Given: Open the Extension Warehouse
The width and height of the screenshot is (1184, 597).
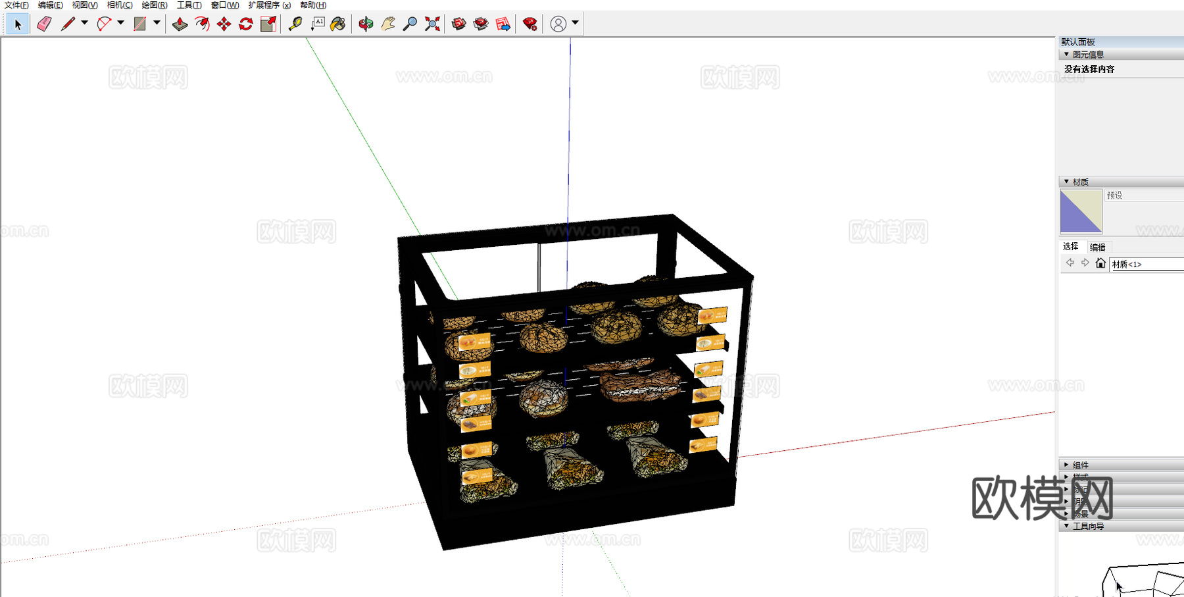Looking at the screenshot, I should pyautogui.click(x=481, y=24).
